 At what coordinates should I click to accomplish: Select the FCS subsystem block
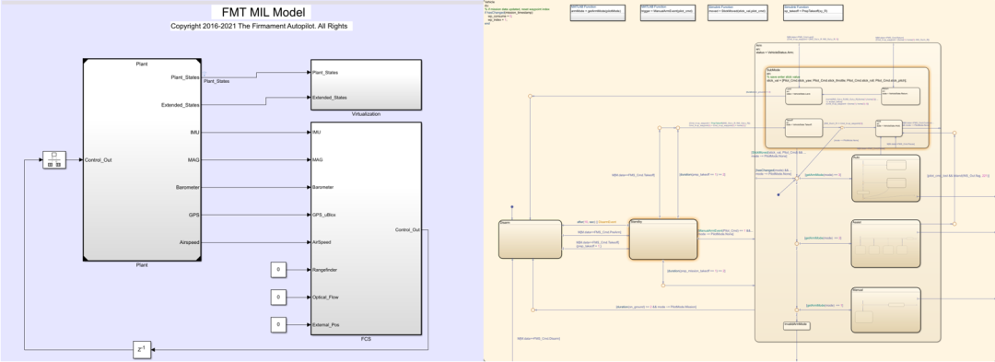point(366,228)
